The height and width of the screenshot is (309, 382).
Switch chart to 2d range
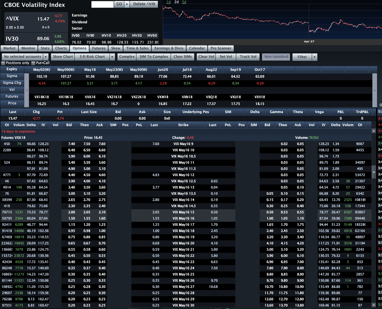tap(177, 2)
